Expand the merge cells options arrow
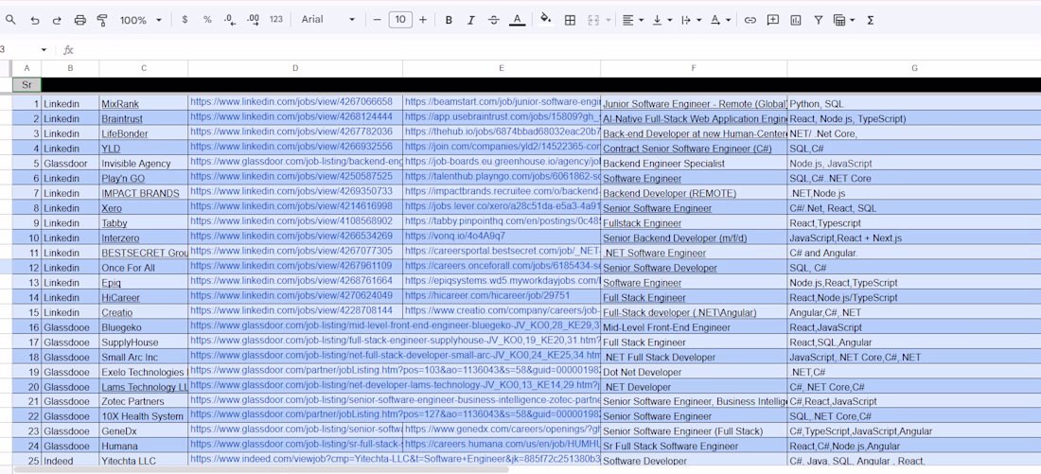 [609, 20]
